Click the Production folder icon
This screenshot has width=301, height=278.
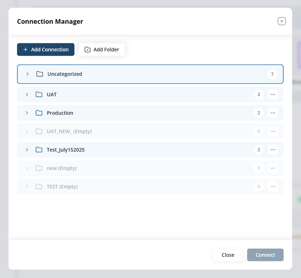(39, 113)
